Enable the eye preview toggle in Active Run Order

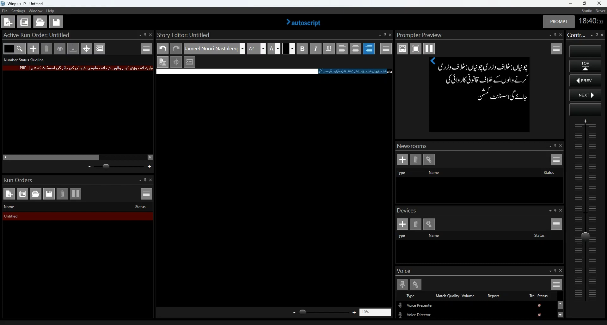60,48
